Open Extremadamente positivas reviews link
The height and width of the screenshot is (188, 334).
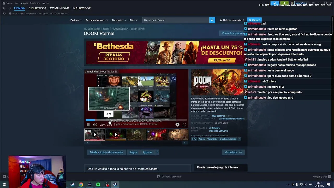231,119
